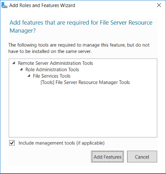This screenshot has width=166, height=174.
Task: Confirm with the Add Features button
Action: pyautogui.click(x=107, y=156)
